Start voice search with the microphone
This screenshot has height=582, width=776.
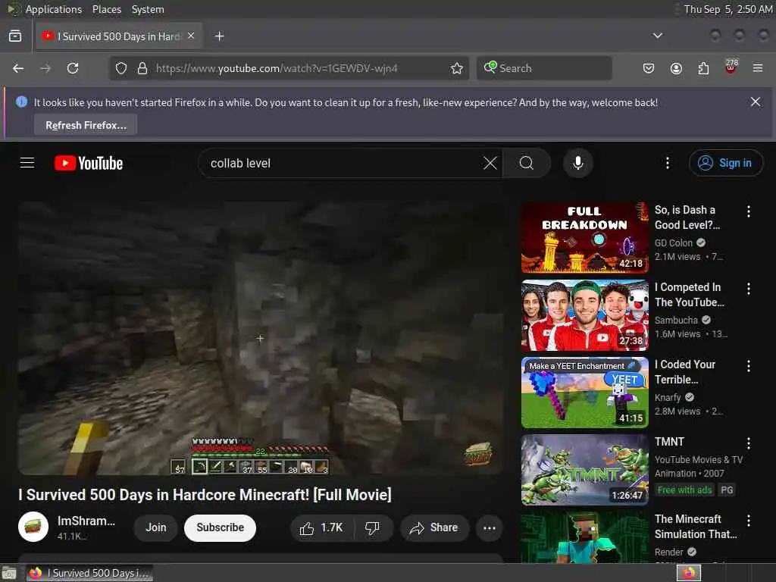(x=578, y=163)
